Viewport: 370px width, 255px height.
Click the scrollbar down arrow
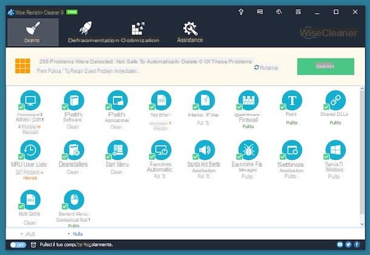click(362, 224)
